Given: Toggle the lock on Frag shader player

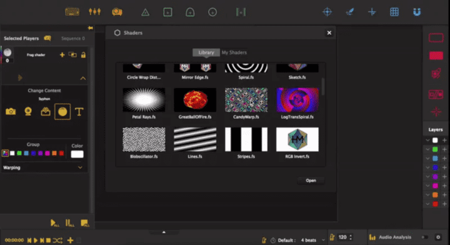Looking at the screenshot, I should 83,55.
